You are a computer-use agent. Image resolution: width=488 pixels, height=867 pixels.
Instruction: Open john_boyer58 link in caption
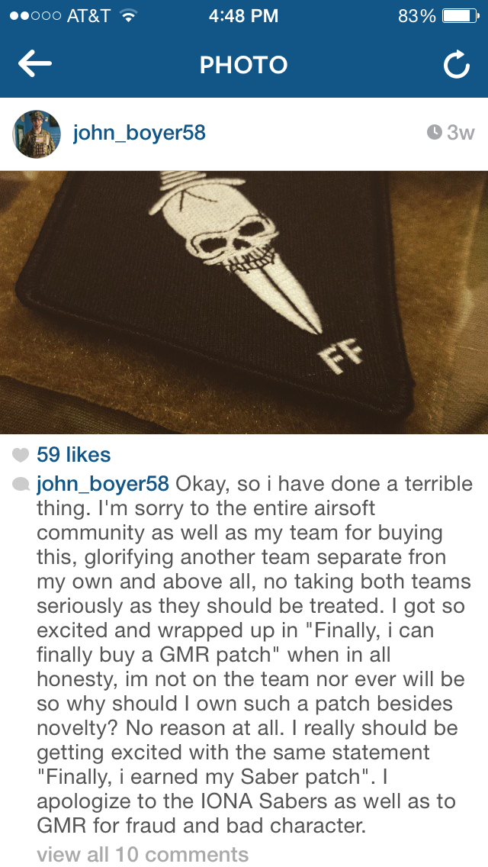(103, 484)
